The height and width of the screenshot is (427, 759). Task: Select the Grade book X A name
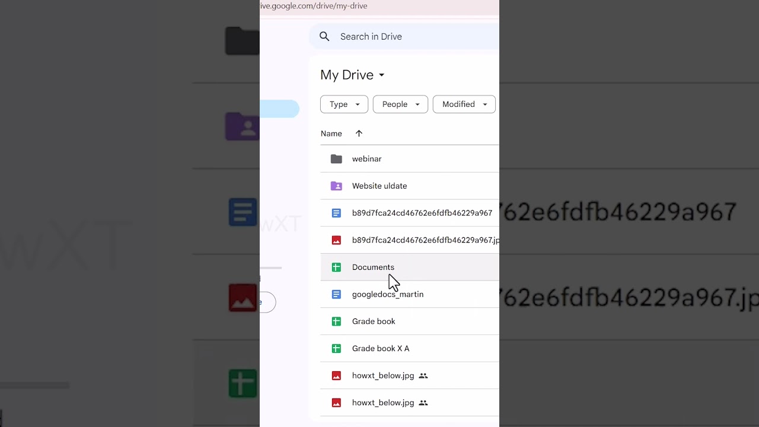click(381, 349)
